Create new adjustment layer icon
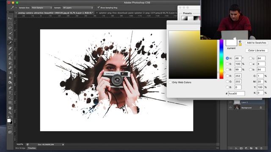 (x=246, y=148)
